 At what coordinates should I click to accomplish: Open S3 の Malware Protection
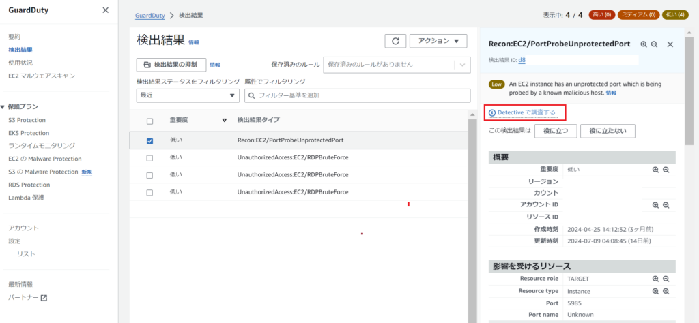coord(44,172)
